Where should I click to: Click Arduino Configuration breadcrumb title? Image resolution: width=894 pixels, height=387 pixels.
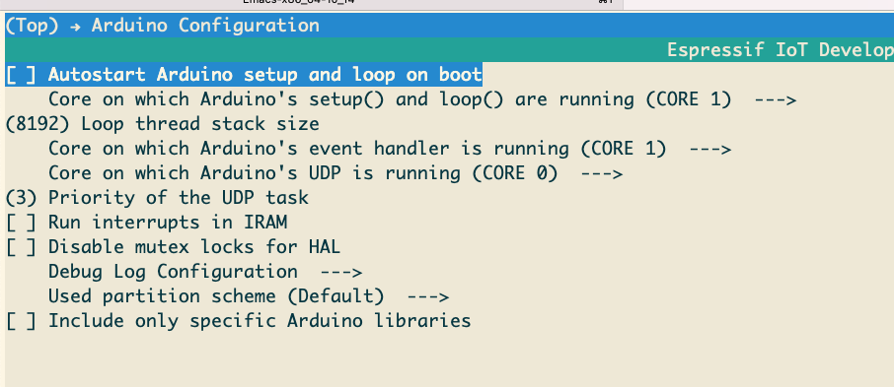(x=205, y=26)
